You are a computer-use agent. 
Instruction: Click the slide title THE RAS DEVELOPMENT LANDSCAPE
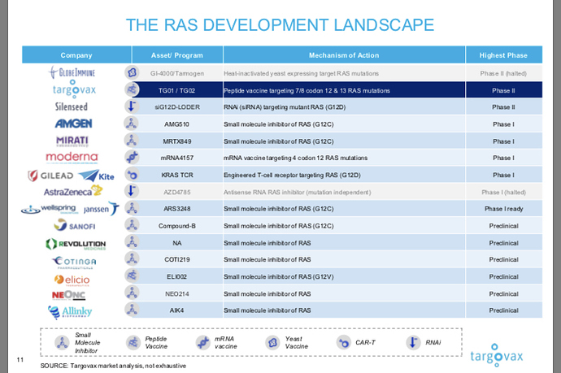pyautogui.click(x=280, y=25)
